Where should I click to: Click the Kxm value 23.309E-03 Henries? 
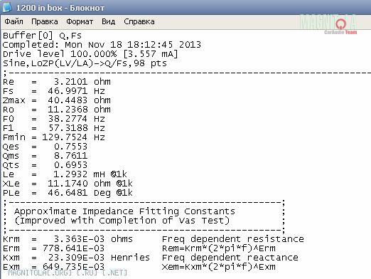[x=99, y=258]
